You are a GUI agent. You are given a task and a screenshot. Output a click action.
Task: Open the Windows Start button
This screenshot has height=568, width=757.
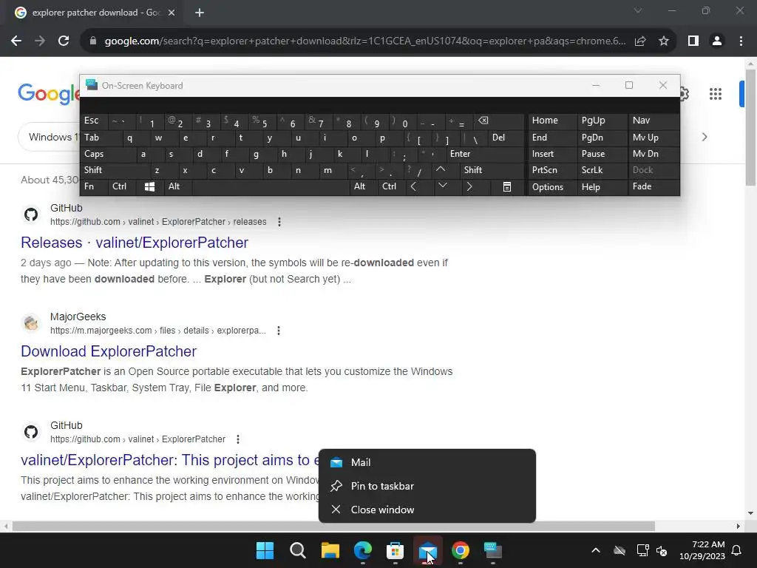click(265, 550)
